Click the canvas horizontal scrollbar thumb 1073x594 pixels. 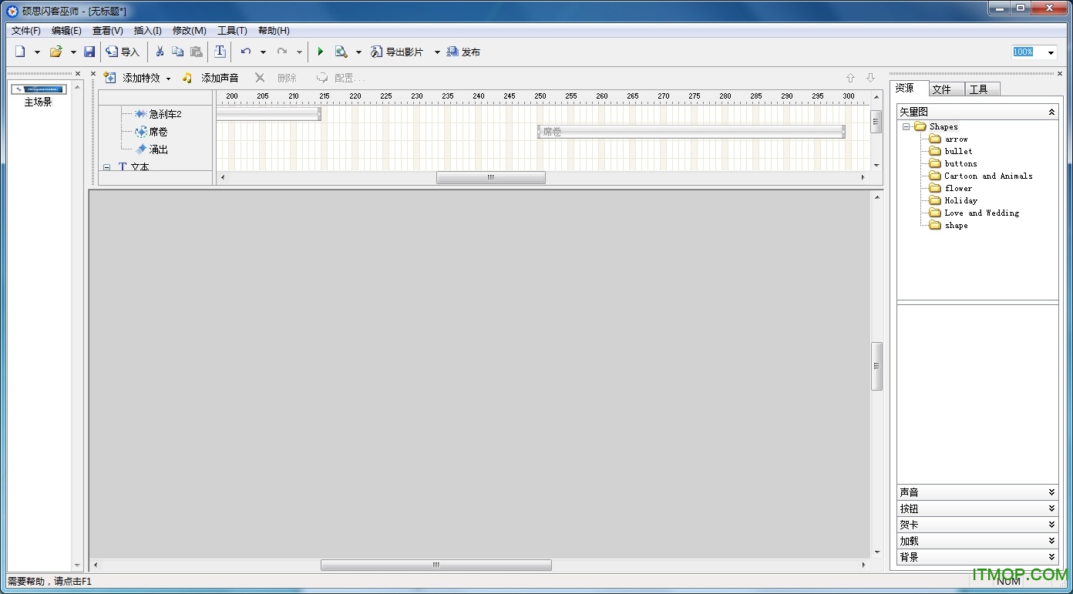[436, 565]
